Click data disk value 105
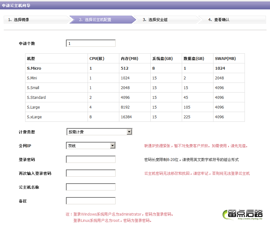This screenshot has height=225, width=270. click(187, 107)
